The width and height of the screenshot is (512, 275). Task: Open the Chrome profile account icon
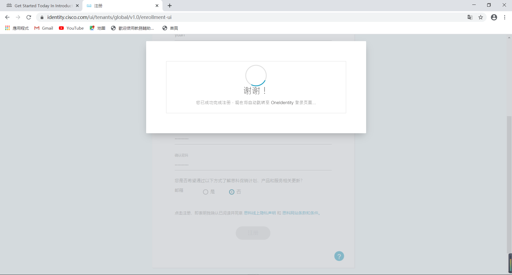(x=494, y=17)
